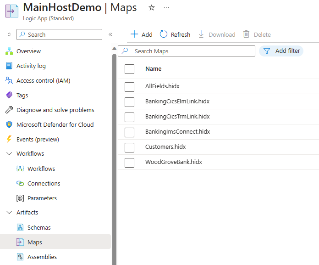The image size is (319, 265).
Task: Click the Events lightning bolt icon
Action: click(9, 139)
